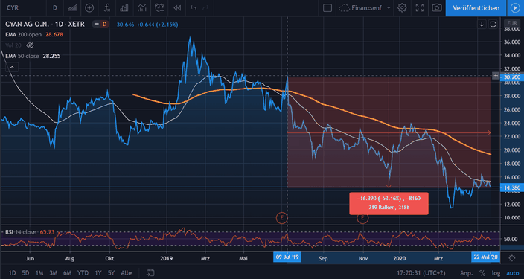
Task: Open the EUR currency selector
Action: point(512,24)
